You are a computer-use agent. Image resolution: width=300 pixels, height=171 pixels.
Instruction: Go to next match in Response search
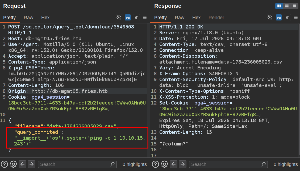click(x=182, y=164)
